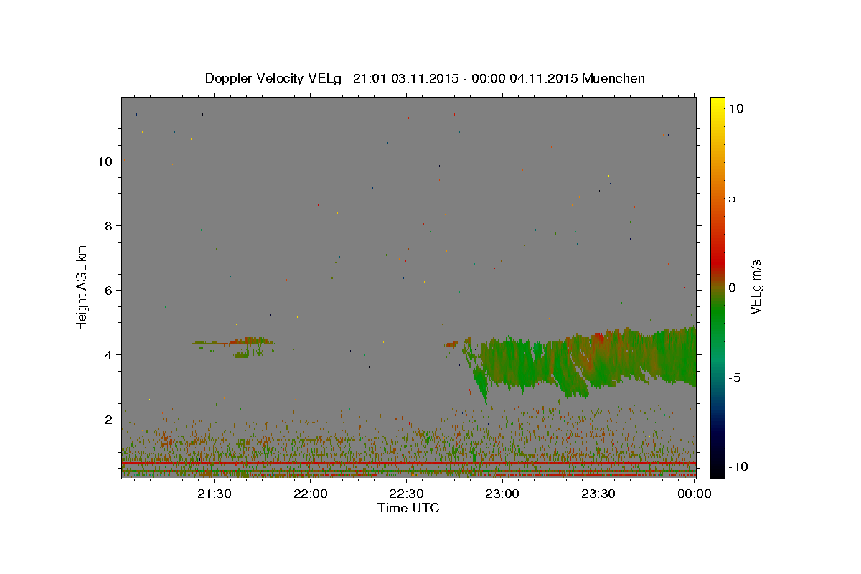Click the height axis label '6'

109,290
